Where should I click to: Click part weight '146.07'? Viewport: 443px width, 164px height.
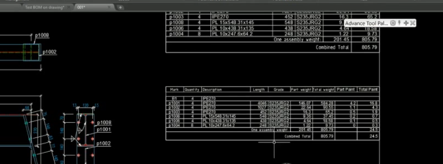point(305,103)
